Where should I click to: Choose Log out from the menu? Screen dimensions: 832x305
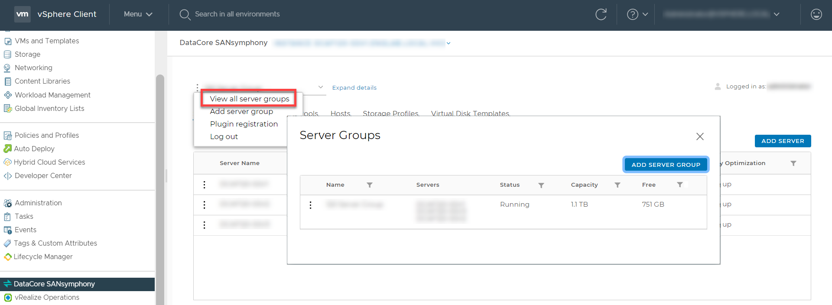[x=224, y=136]
